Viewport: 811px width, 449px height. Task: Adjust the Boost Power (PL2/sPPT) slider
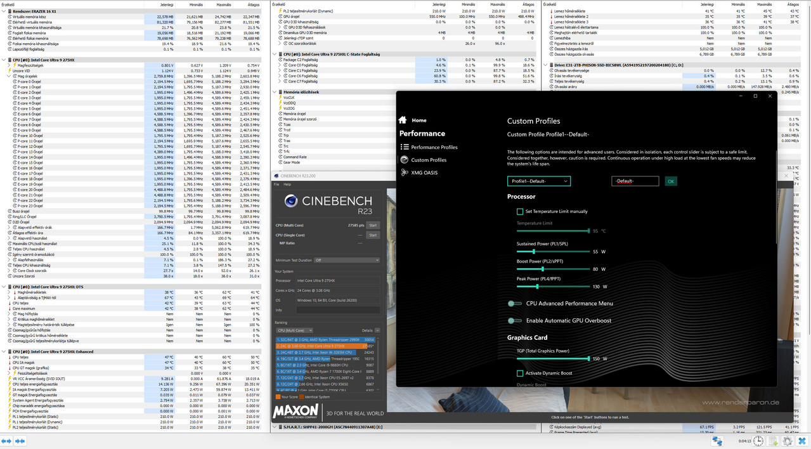[x=552, y=269]
